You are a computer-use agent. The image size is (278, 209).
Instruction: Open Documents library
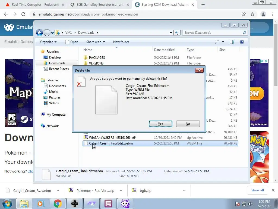coord(57,86)
